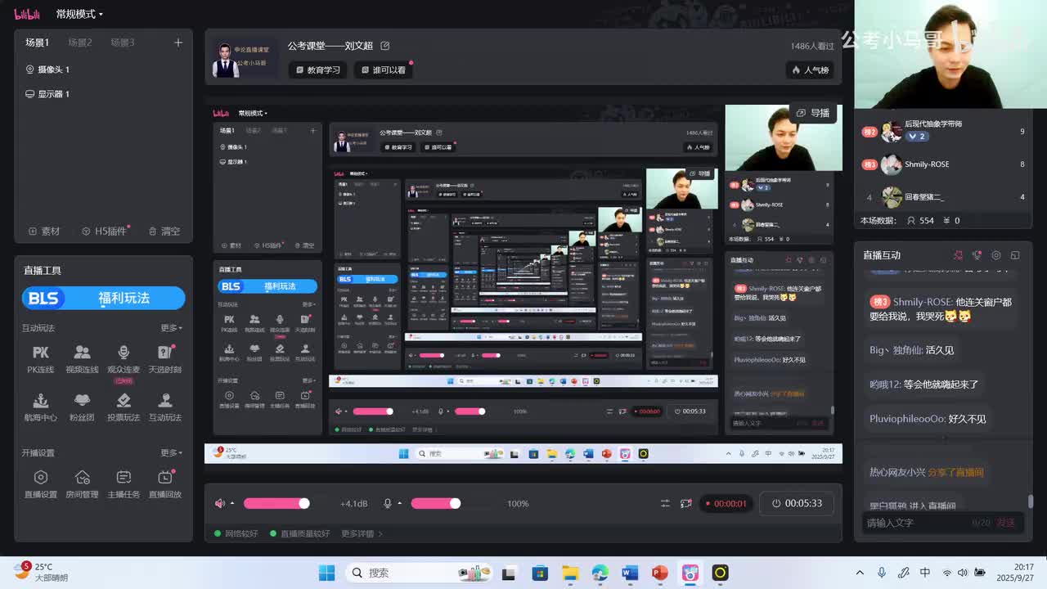Click the Windows Start button
This screenshot has width=1047, height=589.
(x=326, y=573)
